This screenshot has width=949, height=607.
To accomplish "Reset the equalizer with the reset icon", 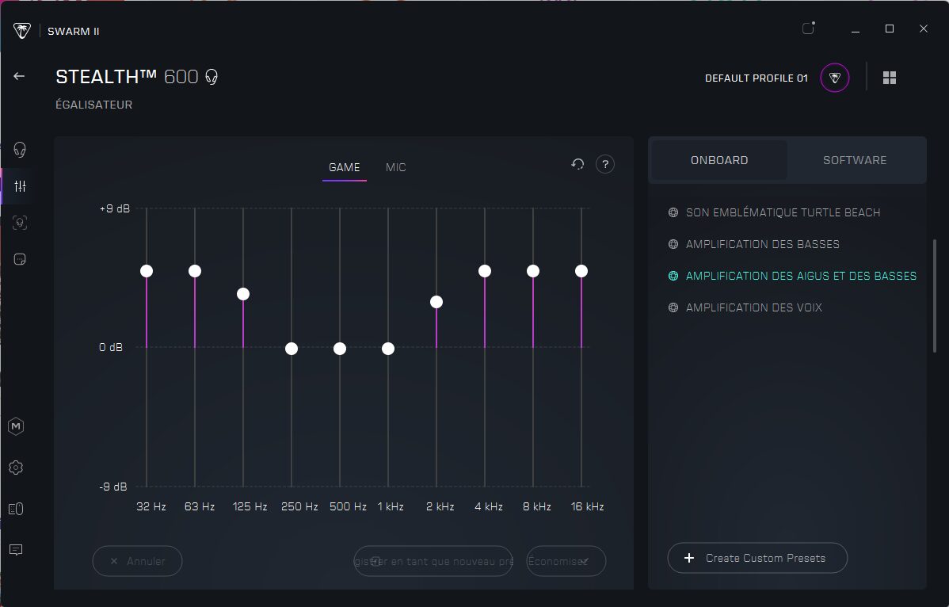I will [577, 164].
